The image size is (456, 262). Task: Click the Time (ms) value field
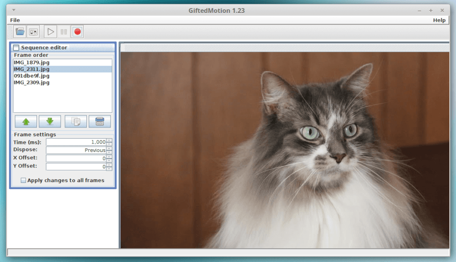coord(76,142)
